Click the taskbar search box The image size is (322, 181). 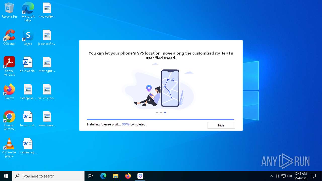(48, 176)
